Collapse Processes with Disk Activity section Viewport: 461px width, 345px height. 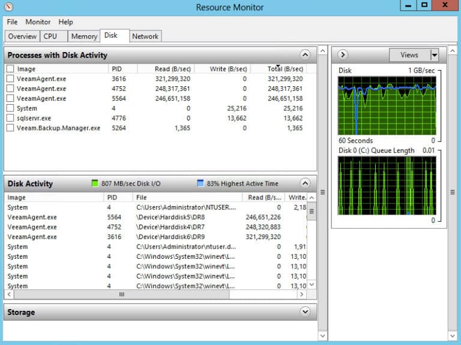coord(305,55)
